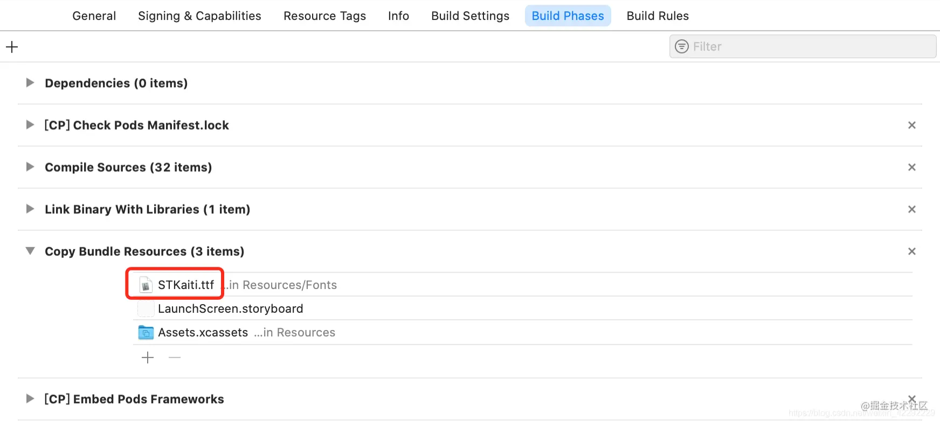Remove the Copy Bundle Resources phase
This screenshot has width=940, height=422.
pyautogui.click(x=911, y=251)
